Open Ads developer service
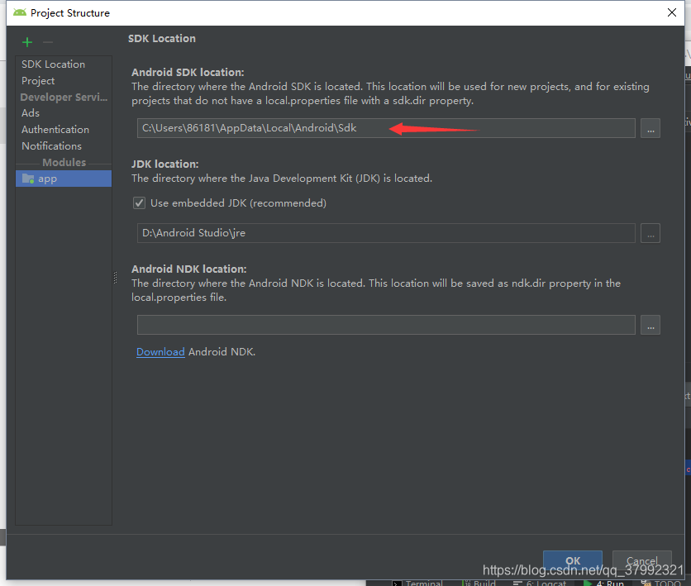The width and height of the screenshot is (691, 586). click(x=31, y=113)
